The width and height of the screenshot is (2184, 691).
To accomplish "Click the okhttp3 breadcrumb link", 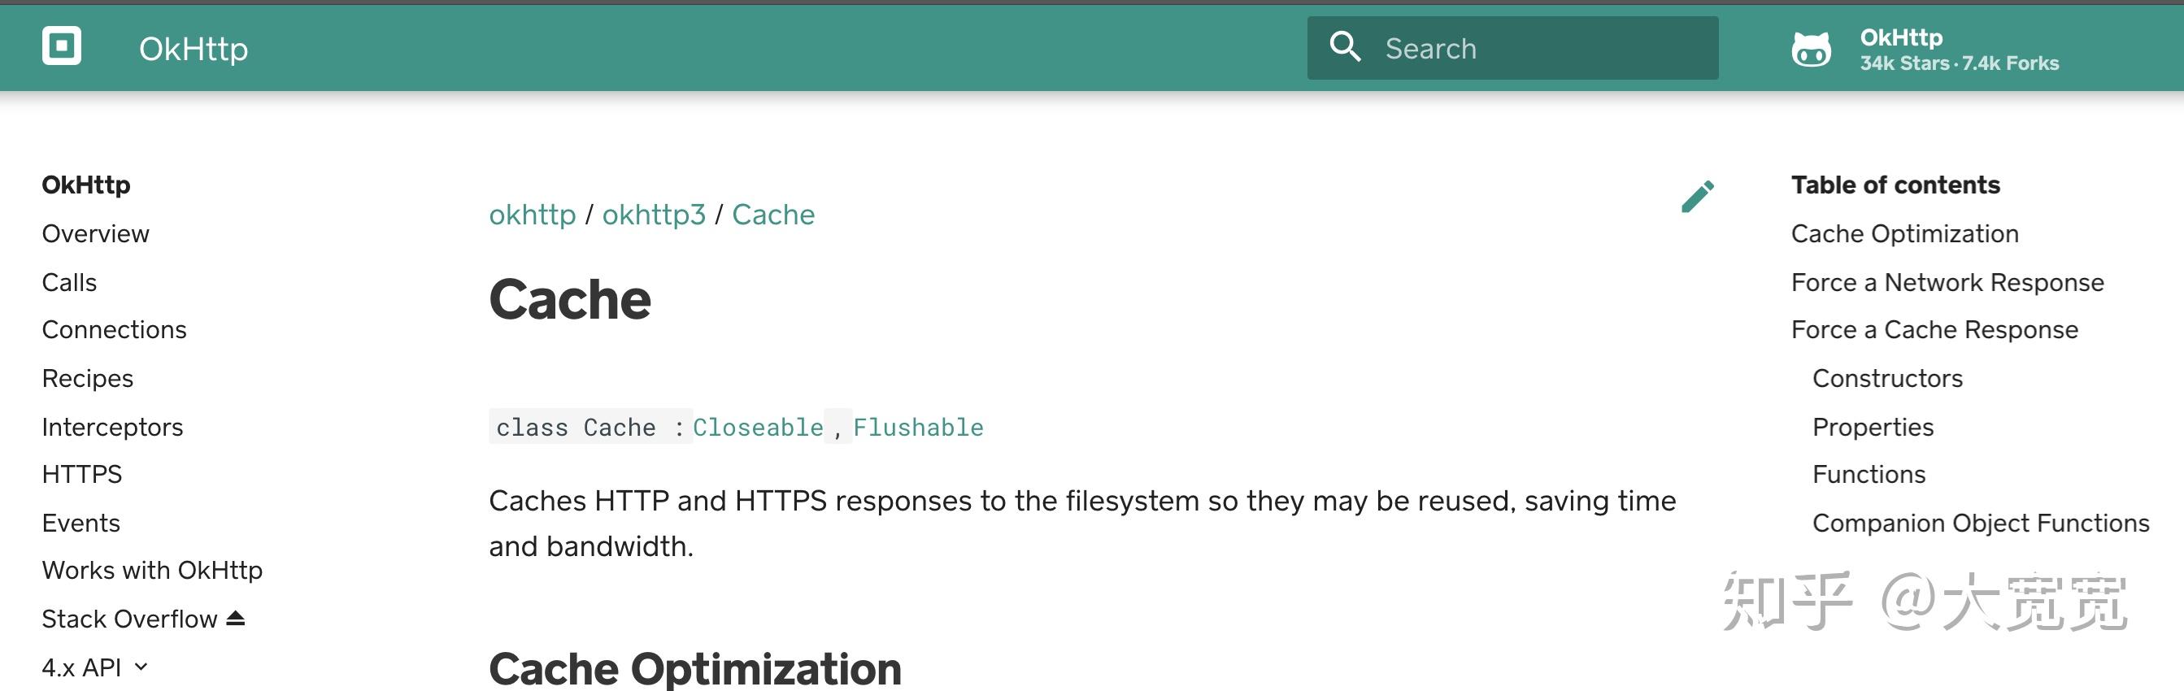I will tap(654, 215).
